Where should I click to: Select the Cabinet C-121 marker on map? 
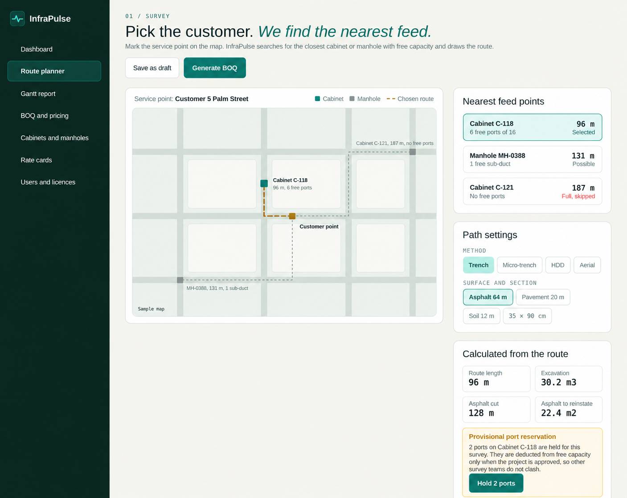tap(413, 152)
